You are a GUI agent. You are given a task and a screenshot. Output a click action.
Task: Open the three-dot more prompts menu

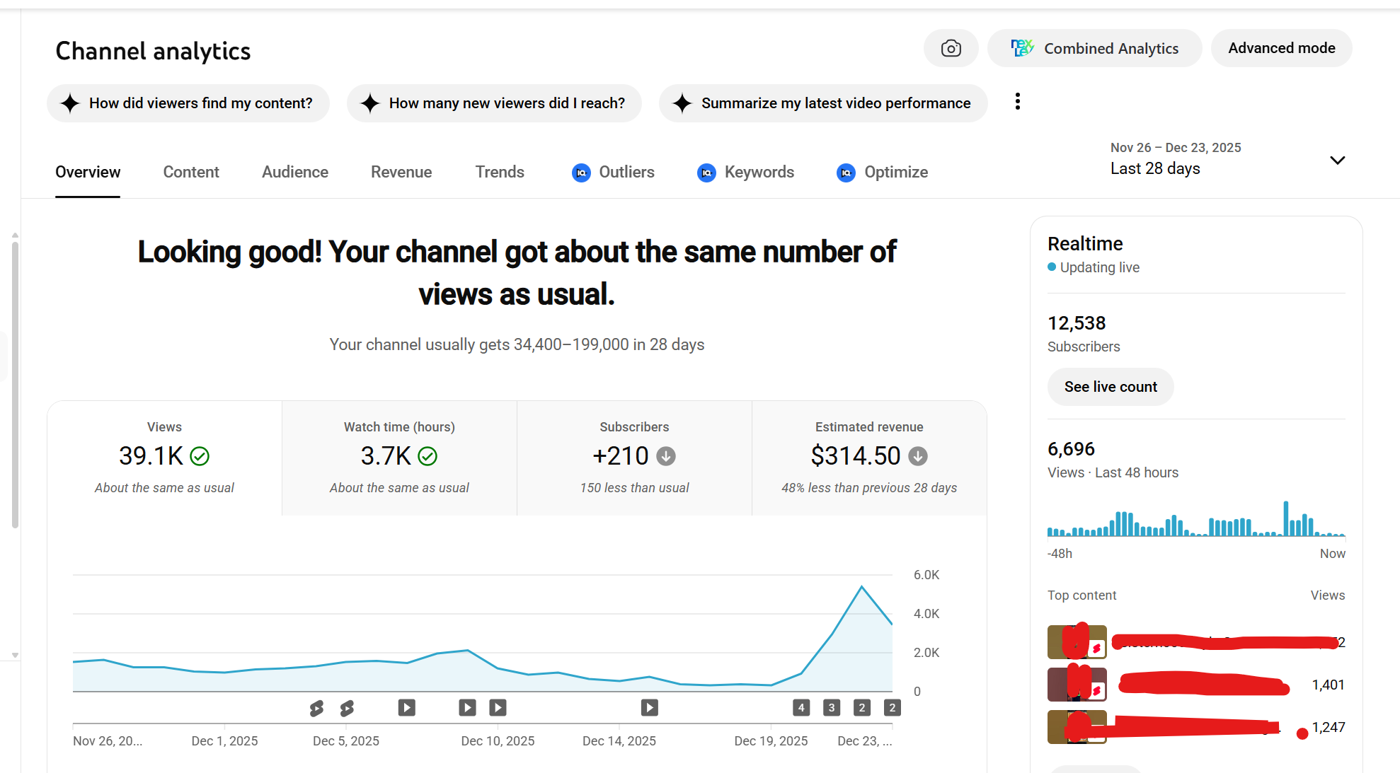click(1017, 102)
